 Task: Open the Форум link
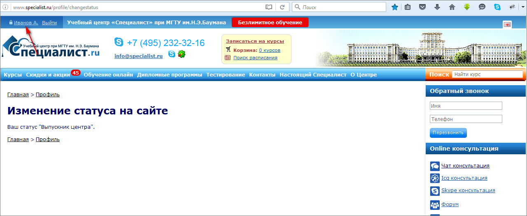click(450, 204)
